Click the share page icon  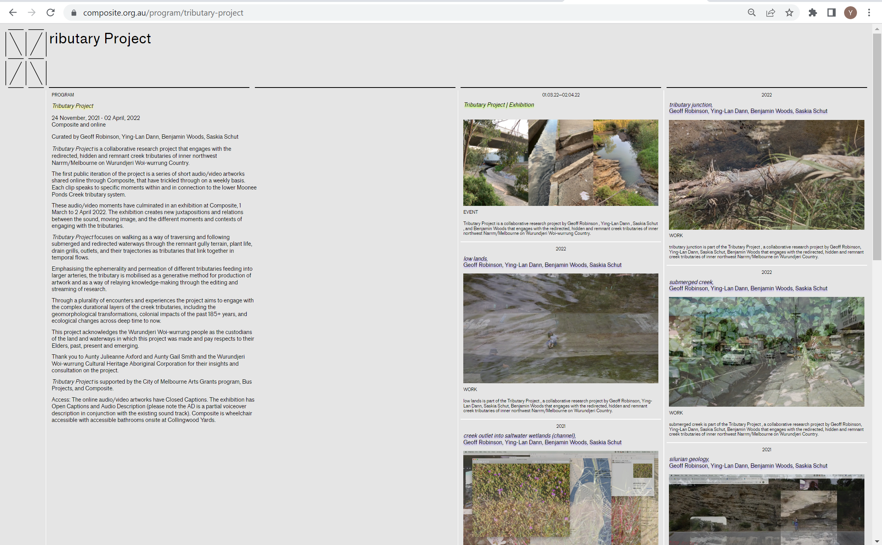pos(770,13)
